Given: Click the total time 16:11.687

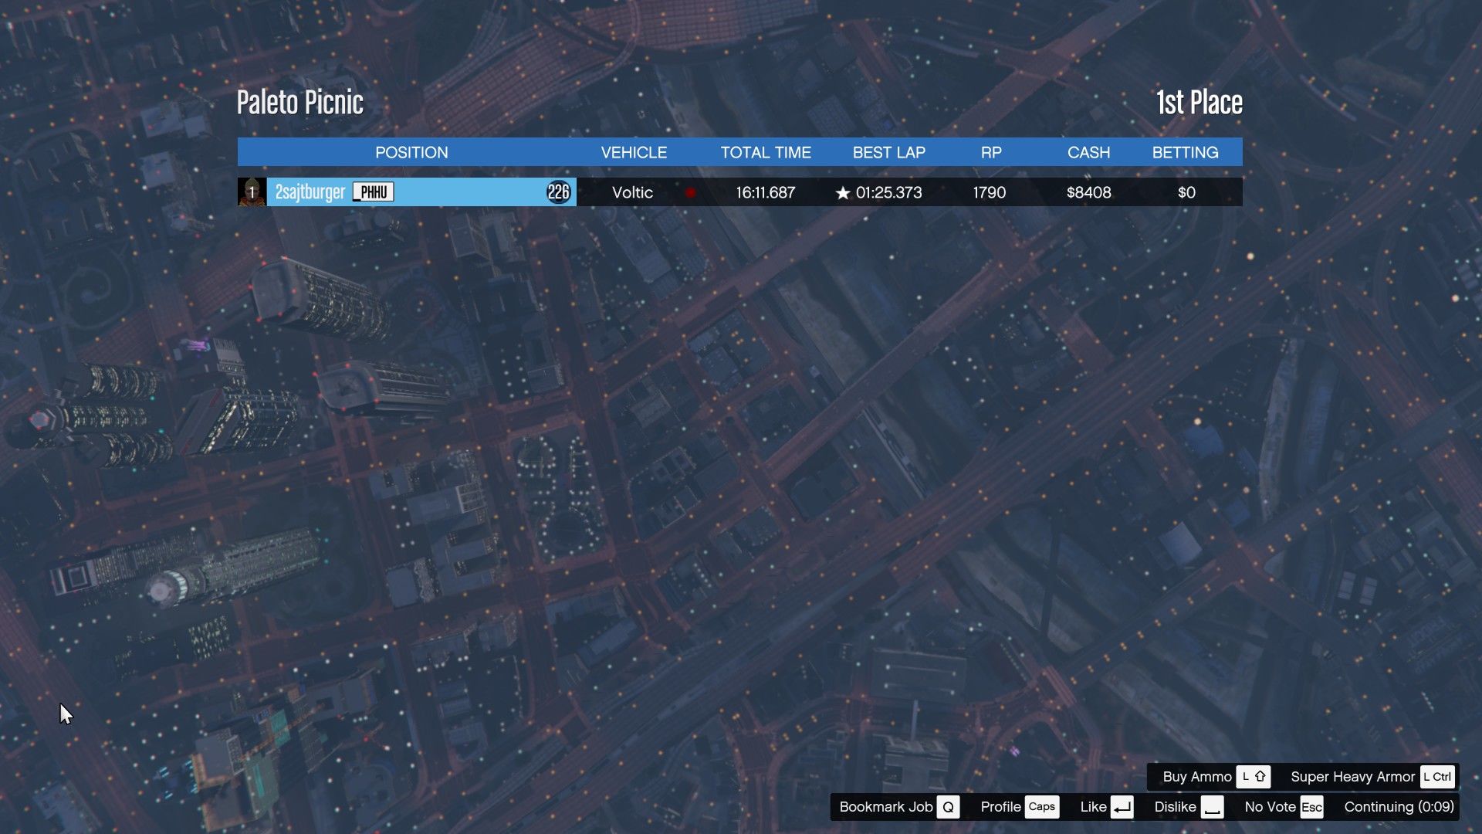Looking at the screenshot, I should pyautogui.click(x=765, y=192).
